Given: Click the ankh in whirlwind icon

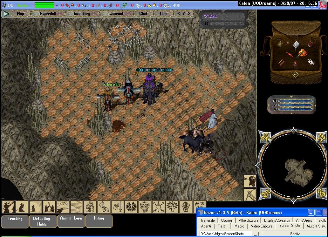Looking at the screenshot, I should tap(145, 207).
